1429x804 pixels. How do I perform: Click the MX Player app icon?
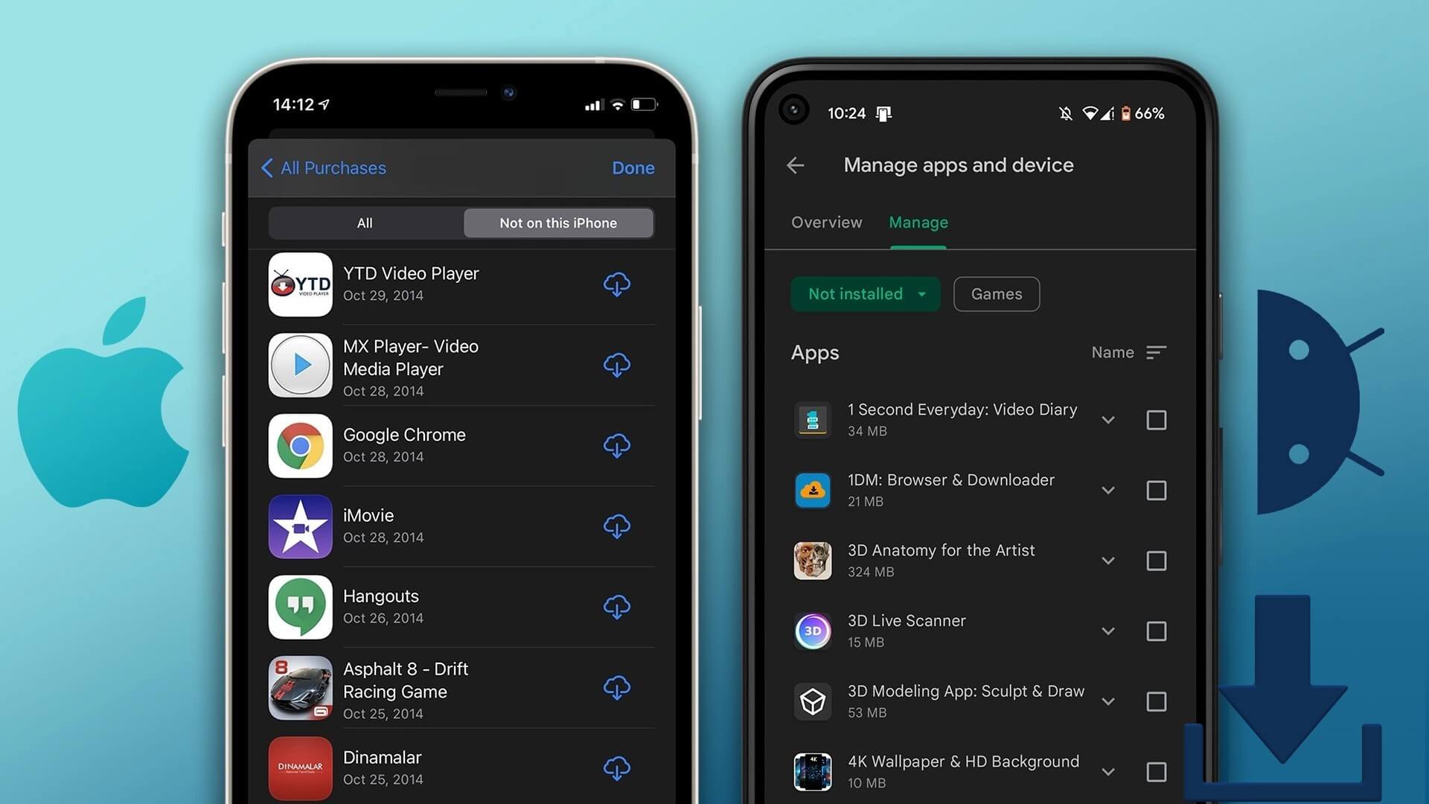302,364
